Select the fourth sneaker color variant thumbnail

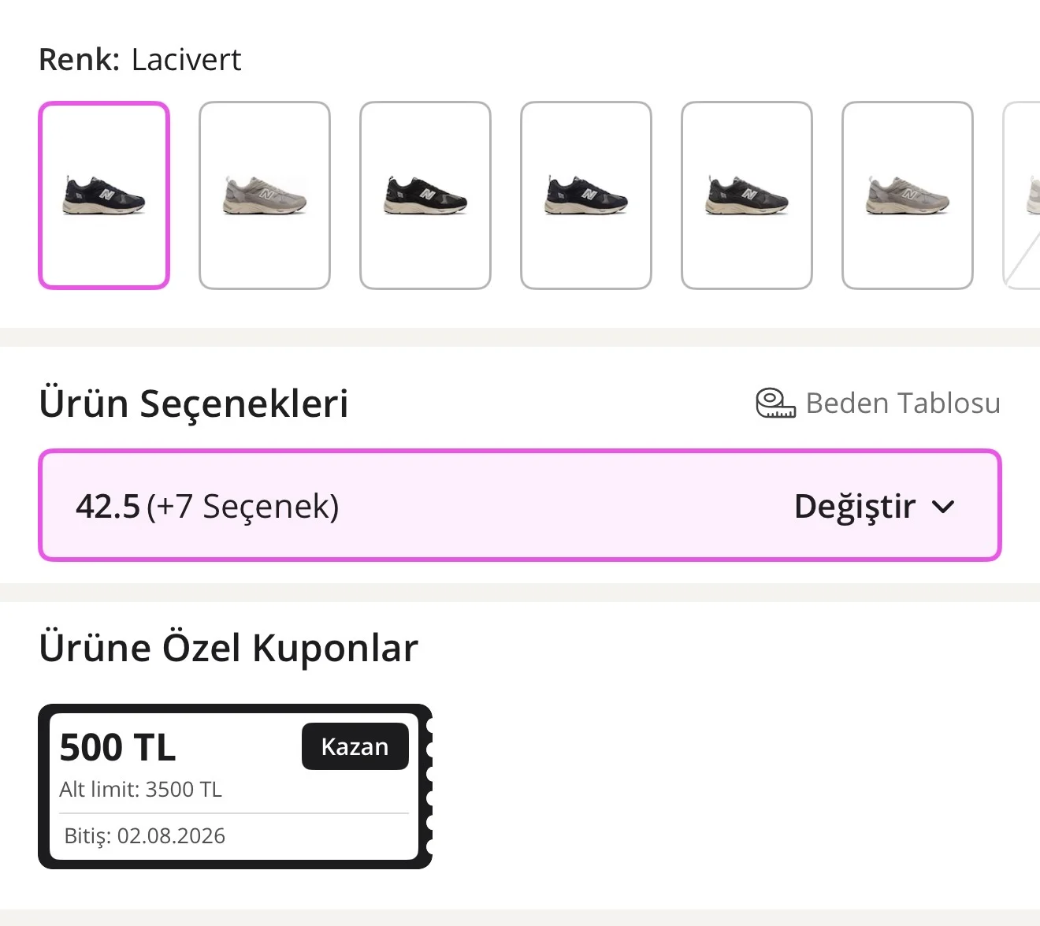(586, 195)
